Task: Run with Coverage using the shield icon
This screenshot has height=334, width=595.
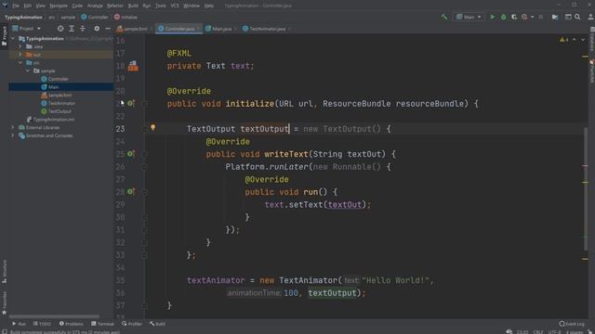Action: [514, 17]
